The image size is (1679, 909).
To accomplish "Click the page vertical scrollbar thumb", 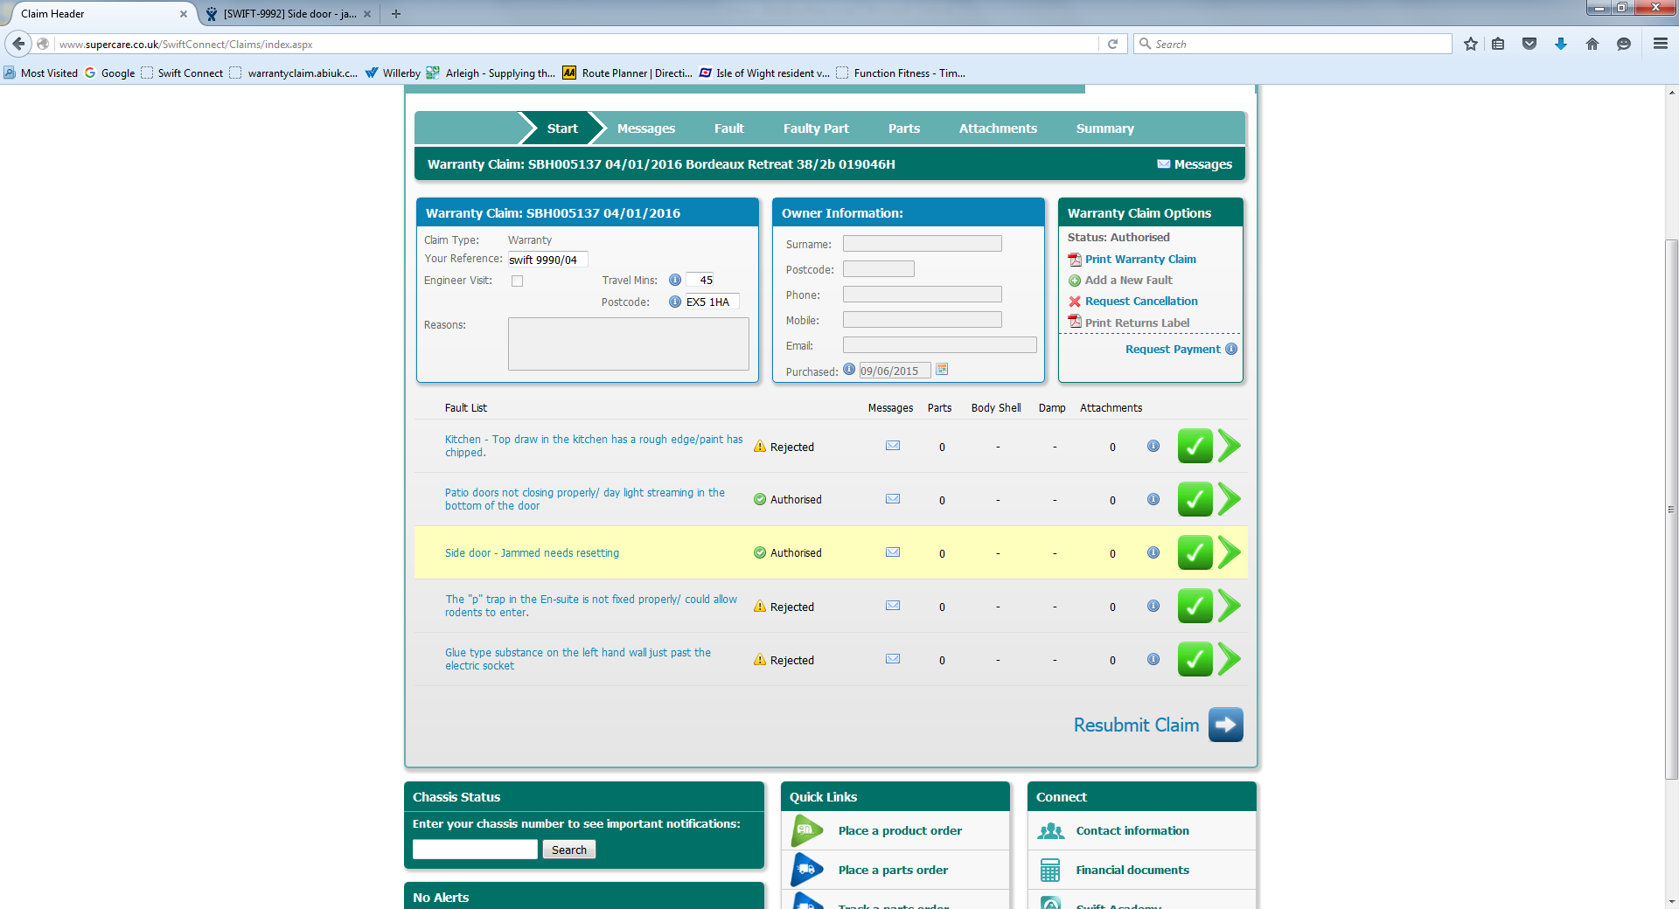I will tap(1671, 509).
